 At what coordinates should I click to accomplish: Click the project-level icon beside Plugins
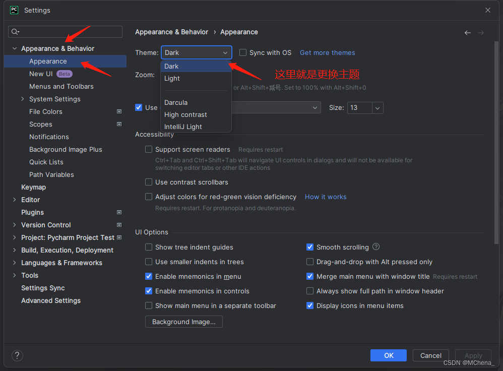tap(119, 212)
